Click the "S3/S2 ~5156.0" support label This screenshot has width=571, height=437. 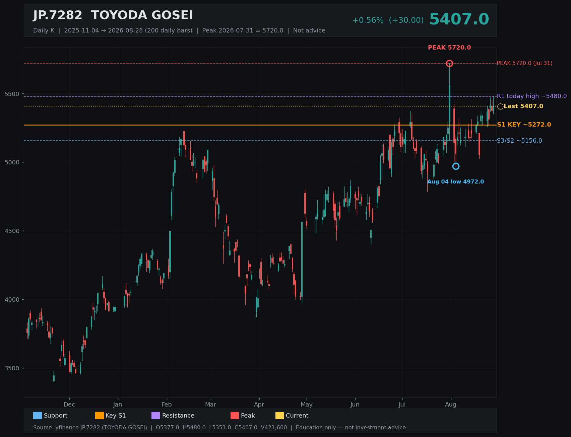(x=519, y=141)
